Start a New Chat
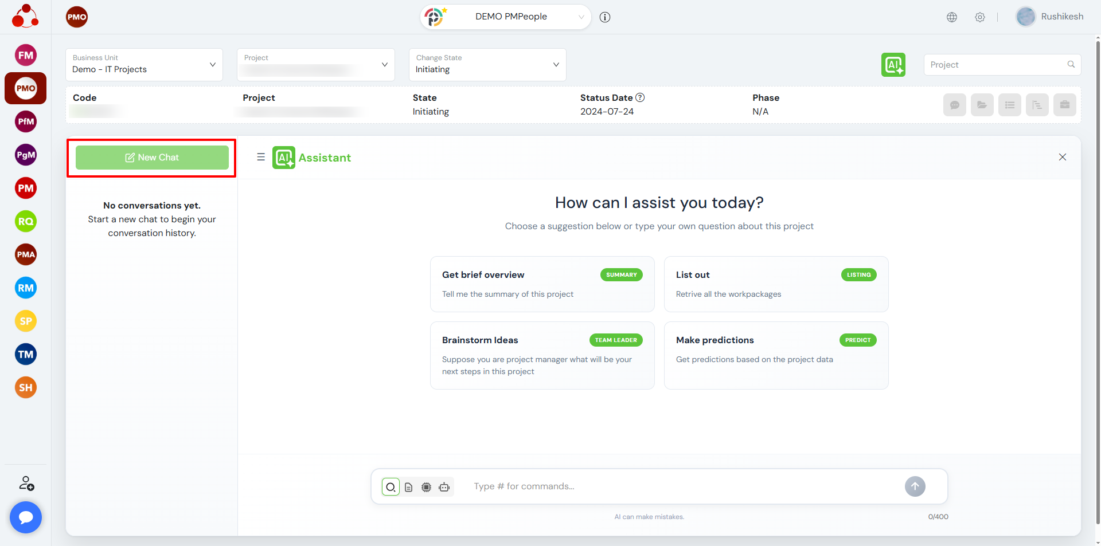The height and width of the screenshot is (546, 1101). click(x=152, y=158)
